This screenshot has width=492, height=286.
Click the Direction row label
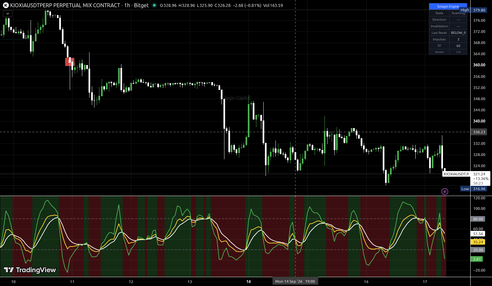(x=439, y=20)
